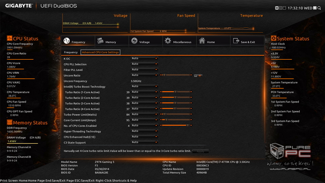Click the Host Clock 100.02MHz reading

[278, 48]
